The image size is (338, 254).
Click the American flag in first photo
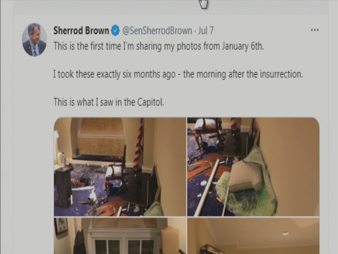point(139,143)
